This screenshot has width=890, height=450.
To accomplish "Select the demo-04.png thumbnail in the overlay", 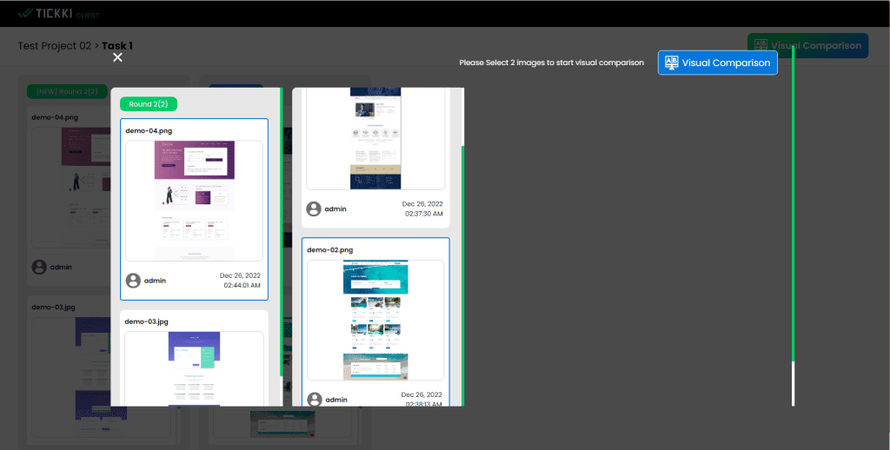I will (x=194, y=201).
